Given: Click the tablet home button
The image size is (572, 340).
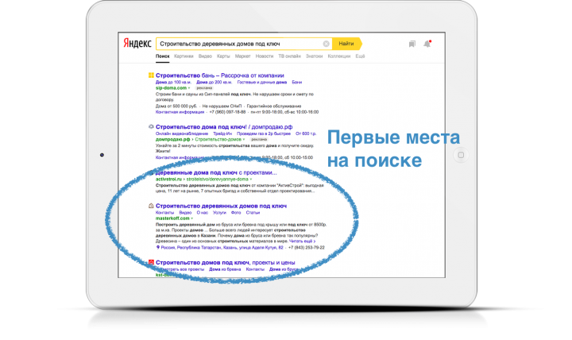Looking at the screenshot, I should tap(461, 155).
